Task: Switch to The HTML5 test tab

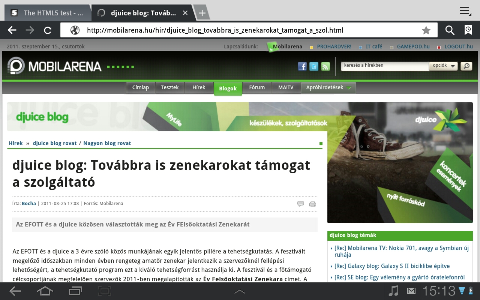Action: (x=48, y=13)
